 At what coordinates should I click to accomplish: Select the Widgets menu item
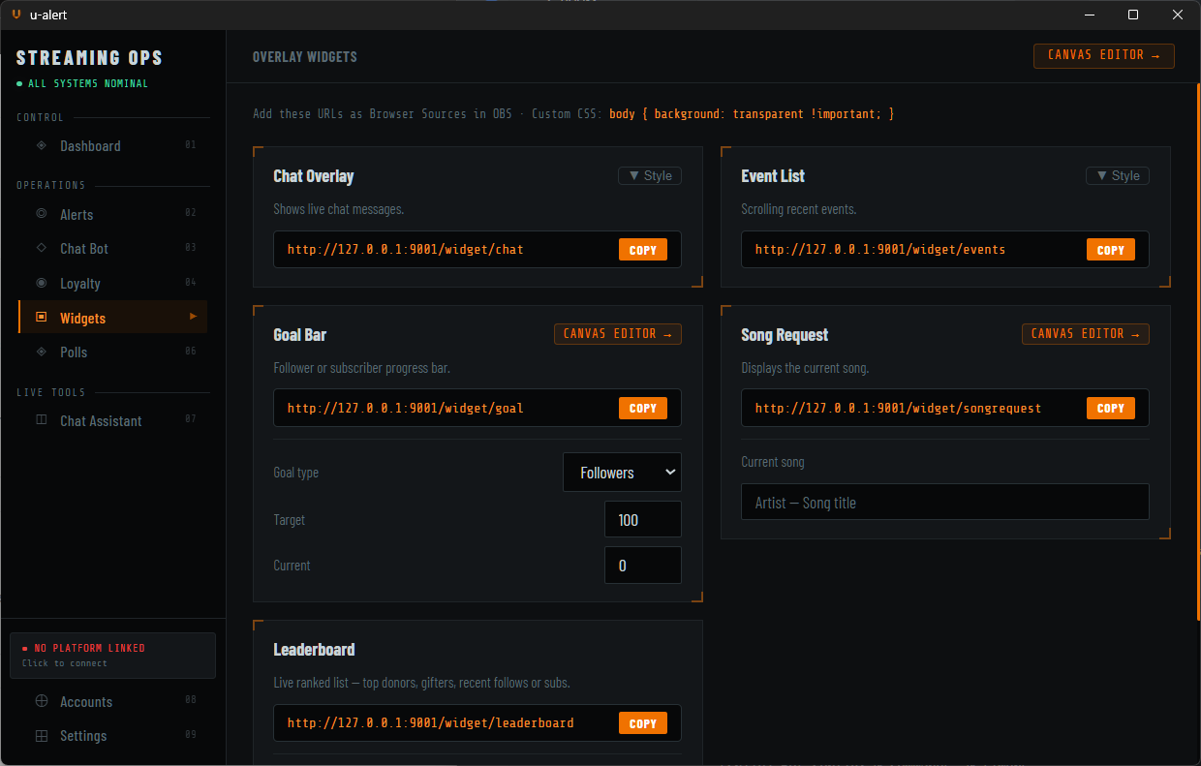113,318
